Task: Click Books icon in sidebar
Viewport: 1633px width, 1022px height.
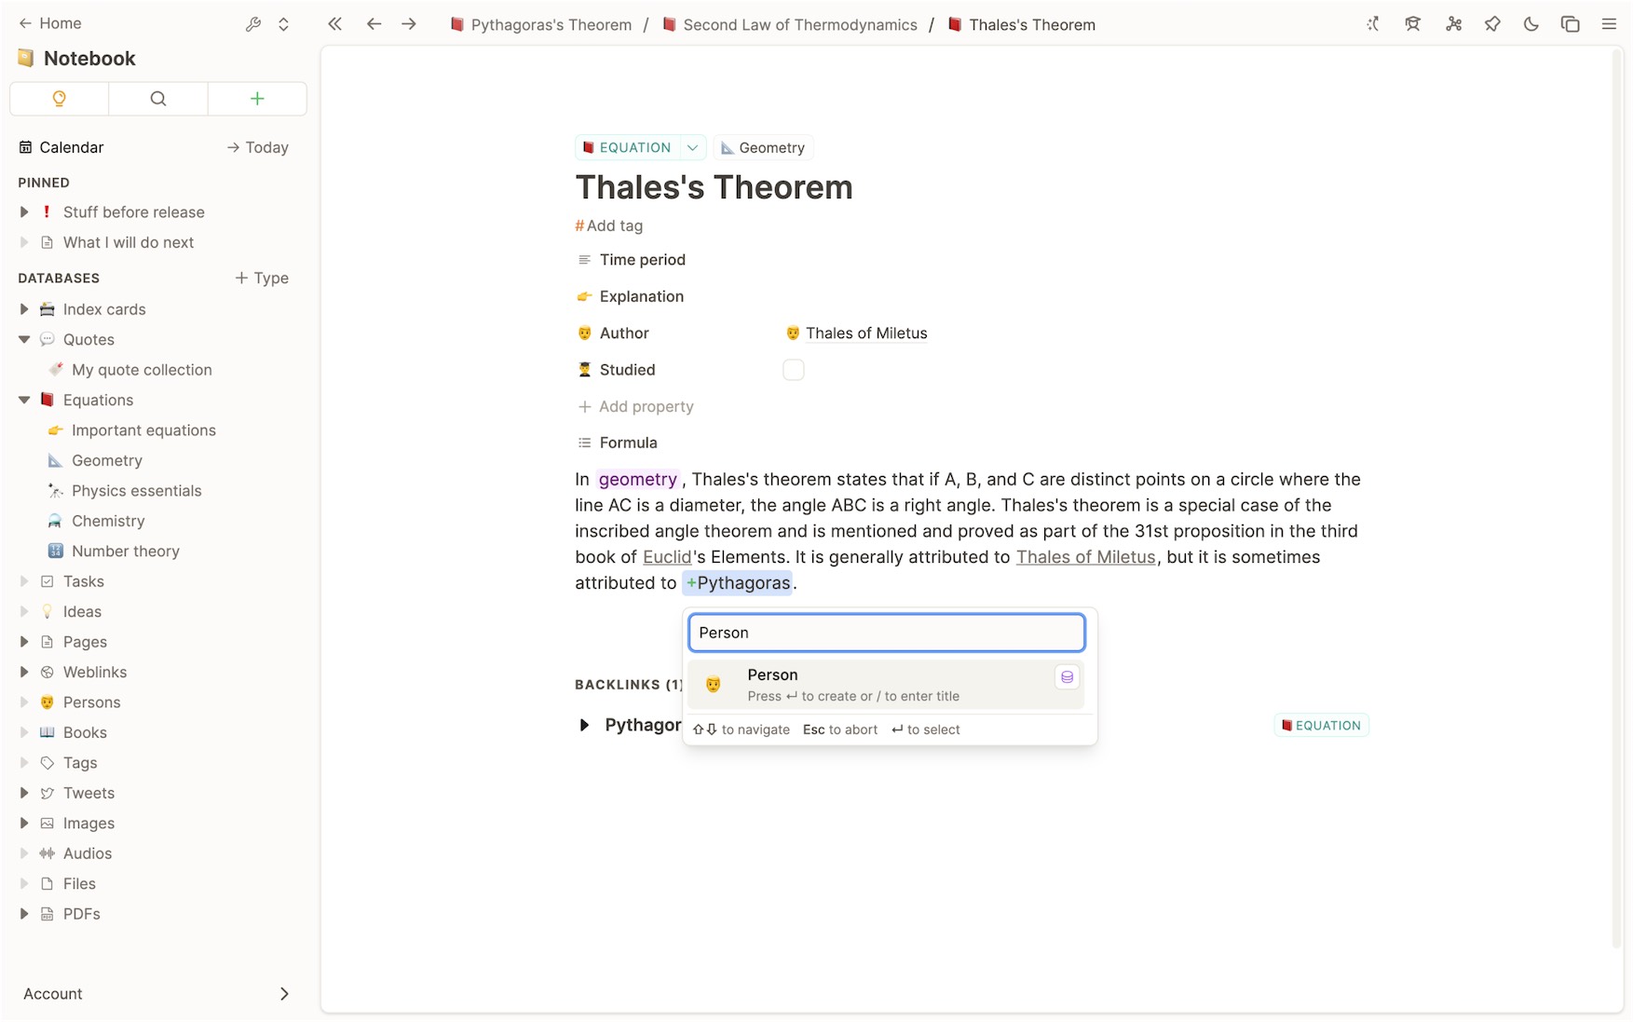Action: click(x=48, y=733)
